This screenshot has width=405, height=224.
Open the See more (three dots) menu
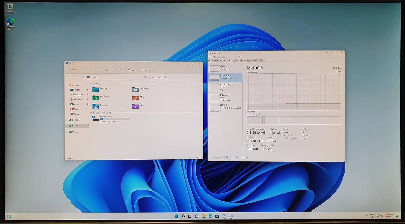tap(158, 70)
